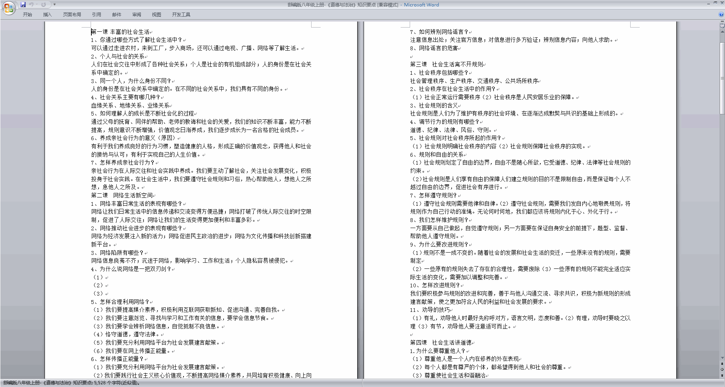Go to the 开发工具 tab
This screenshot has height=387, width=725.
coord(181,14)
